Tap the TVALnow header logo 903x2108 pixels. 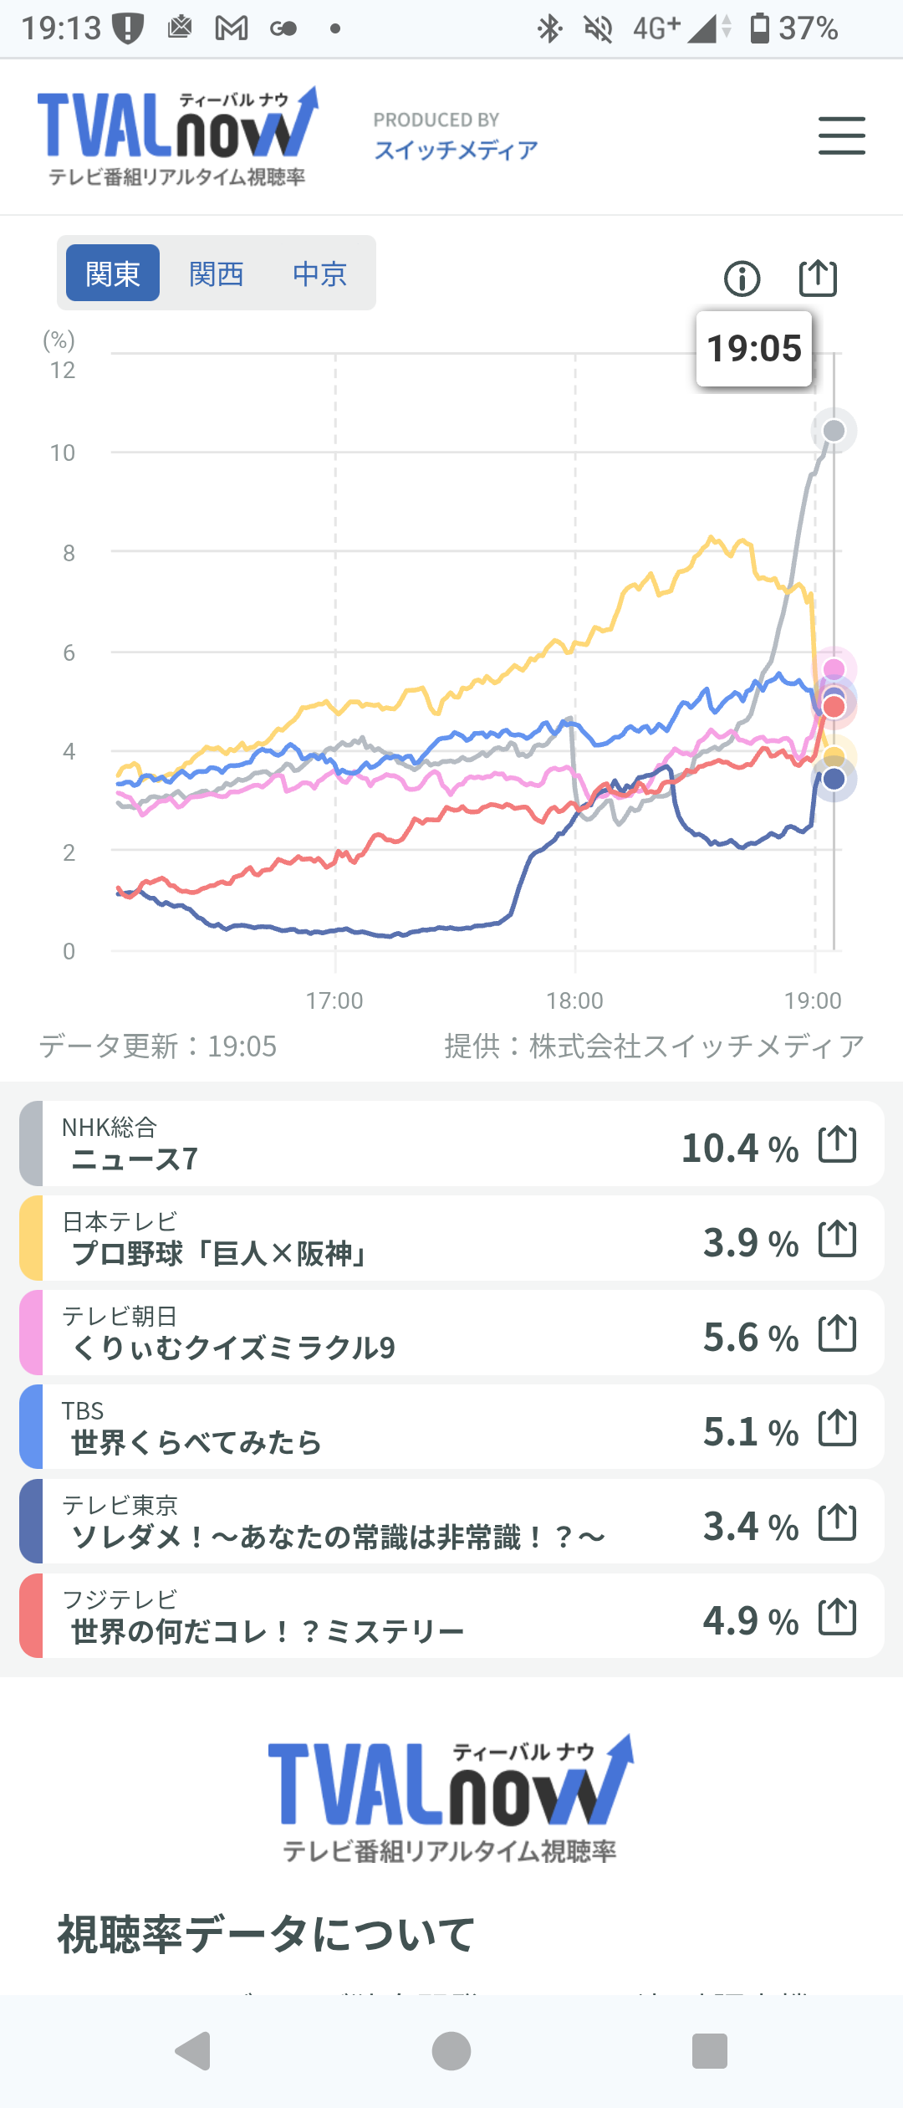click(178, 136)
